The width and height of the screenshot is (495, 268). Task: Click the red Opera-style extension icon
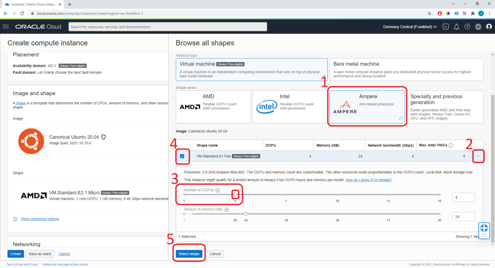click(x=439, y=13)
